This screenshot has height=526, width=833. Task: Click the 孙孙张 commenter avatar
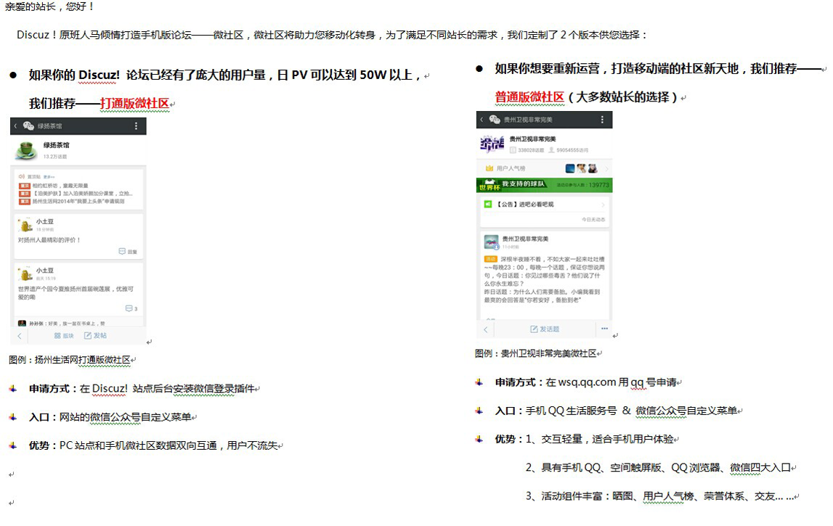22,323
